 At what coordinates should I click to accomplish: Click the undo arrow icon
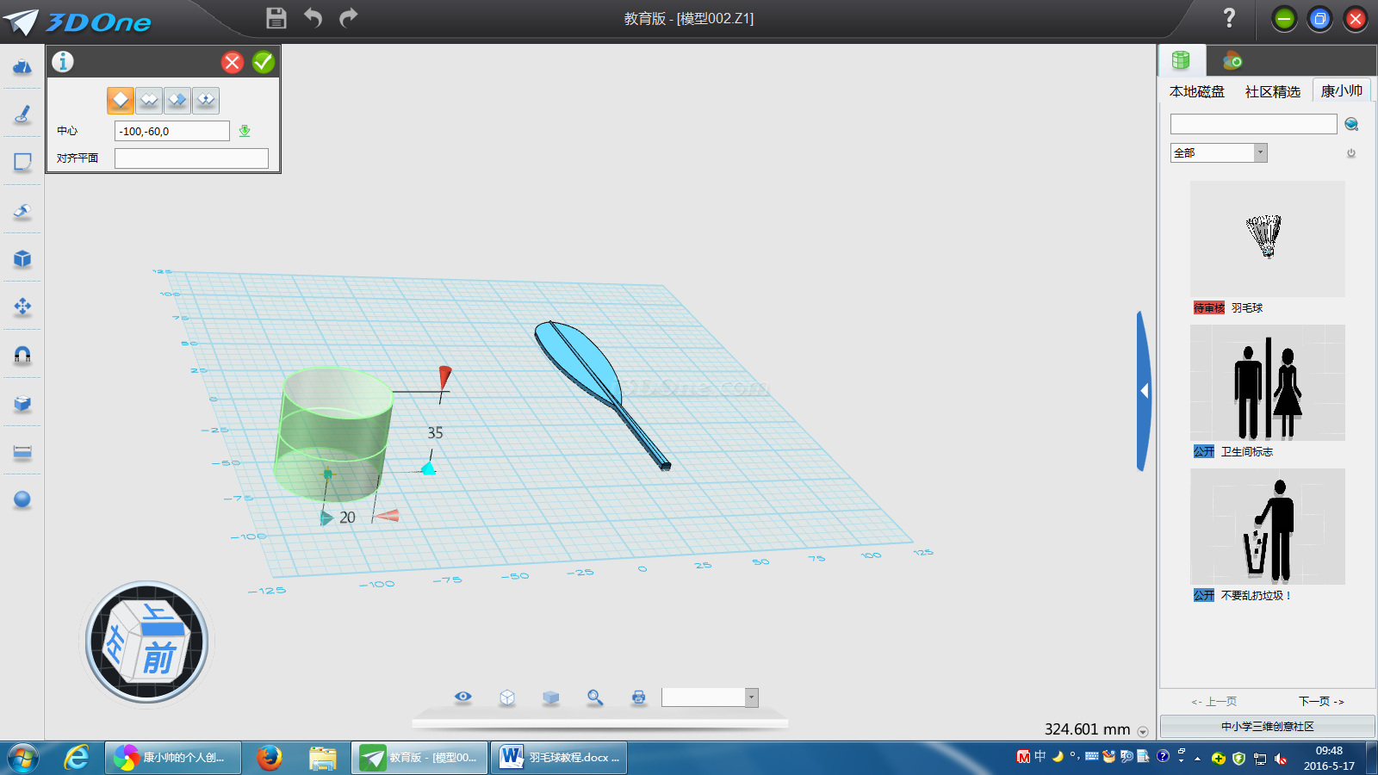pos(313,18)
